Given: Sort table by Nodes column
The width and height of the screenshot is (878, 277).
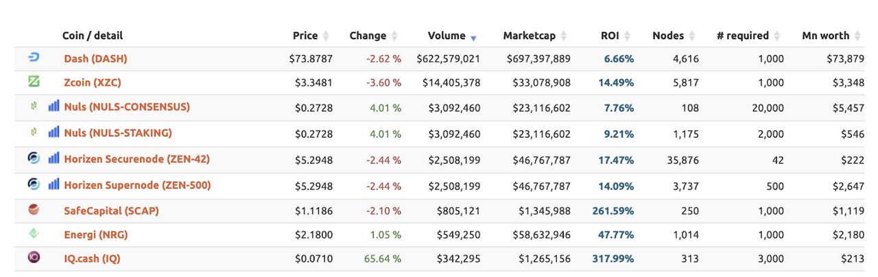Looking at the screenshot, I should click(x=674, y=36).
